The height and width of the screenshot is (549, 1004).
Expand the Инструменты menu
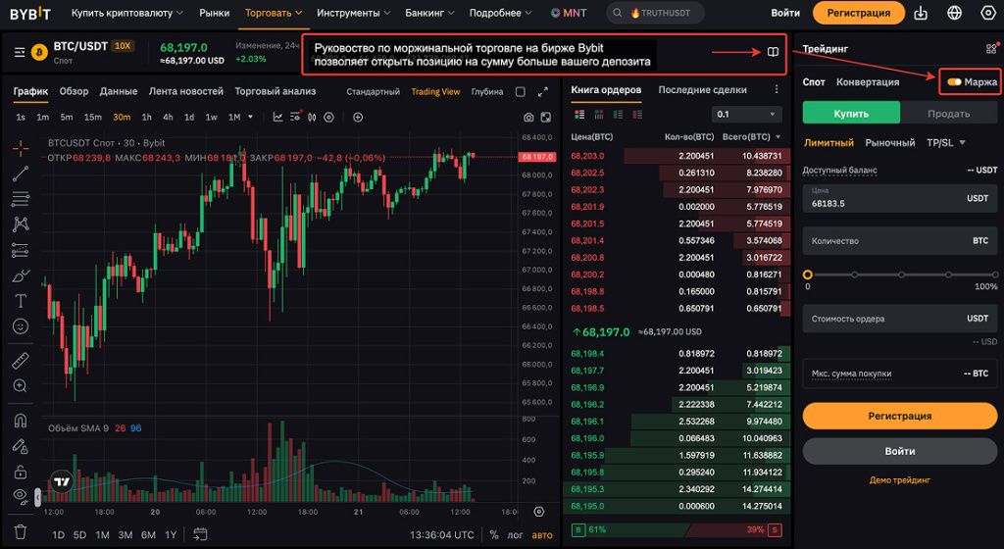[353, 13]
